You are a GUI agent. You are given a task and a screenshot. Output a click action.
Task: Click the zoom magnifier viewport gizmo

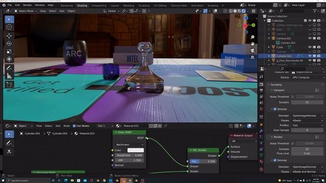[x=253, y=37]
